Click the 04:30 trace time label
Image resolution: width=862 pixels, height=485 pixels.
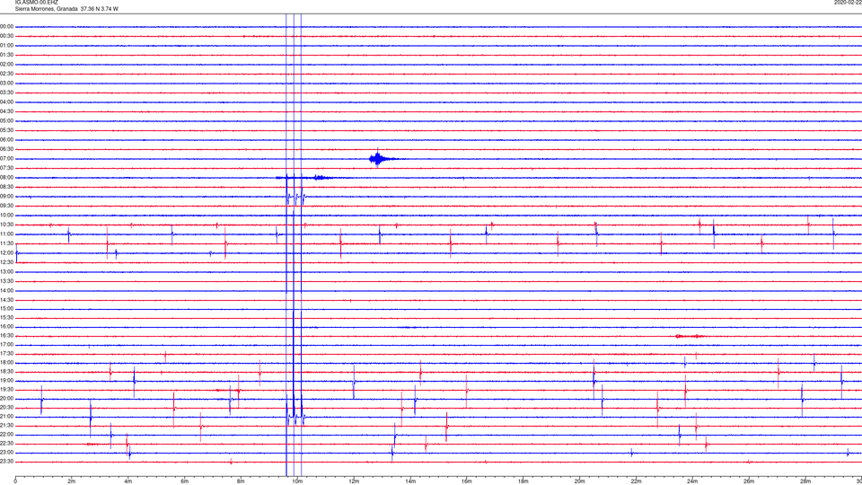(x=6, y=111)
